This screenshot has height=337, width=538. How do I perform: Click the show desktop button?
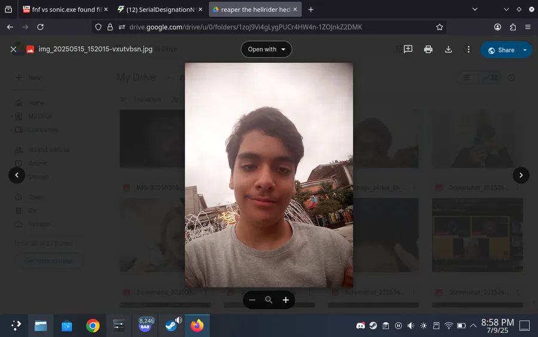[x=525, y=326]
